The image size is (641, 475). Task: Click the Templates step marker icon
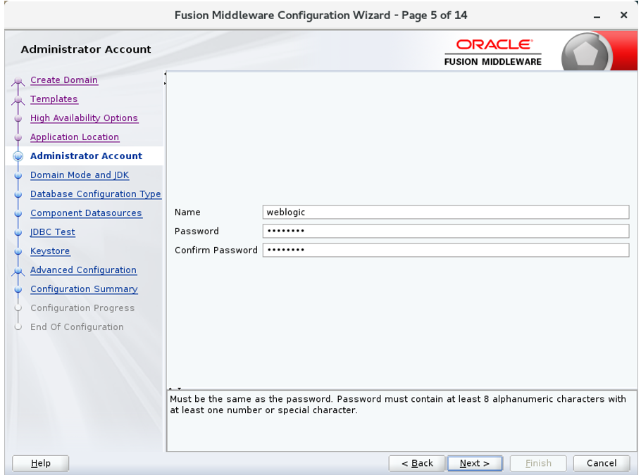click(x=18, y=100)
